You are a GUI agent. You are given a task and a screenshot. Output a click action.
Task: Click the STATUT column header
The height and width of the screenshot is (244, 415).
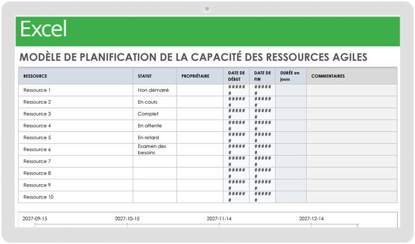[x=155, y=76]
